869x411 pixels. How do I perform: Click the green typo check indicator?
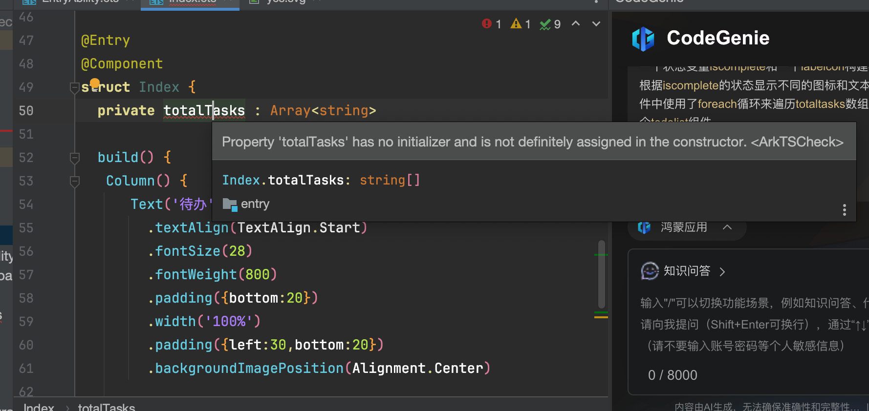tap(550, 24)
